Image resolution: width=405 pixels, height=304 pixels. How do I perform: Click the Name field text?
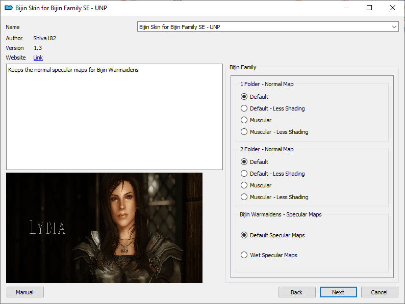click(x=180, y=27)
